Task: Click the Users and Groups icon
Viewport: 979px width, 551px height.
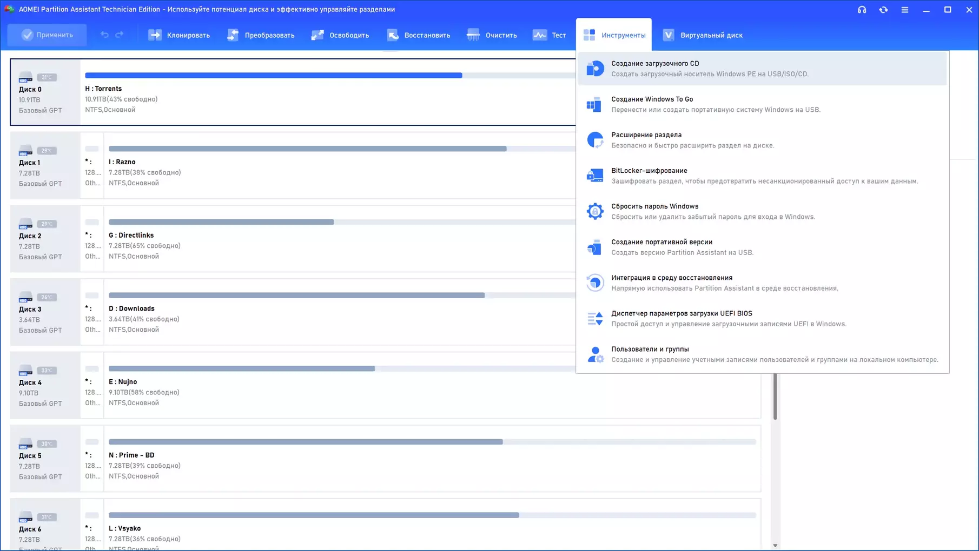Action: [595, 354]
